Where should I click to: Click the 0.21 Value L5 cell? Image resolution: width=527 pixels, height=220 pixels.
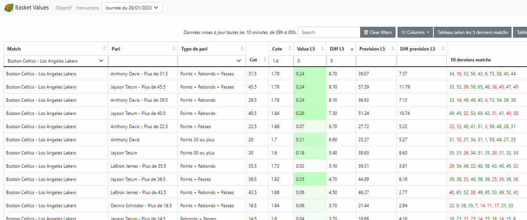click(310, 139)
